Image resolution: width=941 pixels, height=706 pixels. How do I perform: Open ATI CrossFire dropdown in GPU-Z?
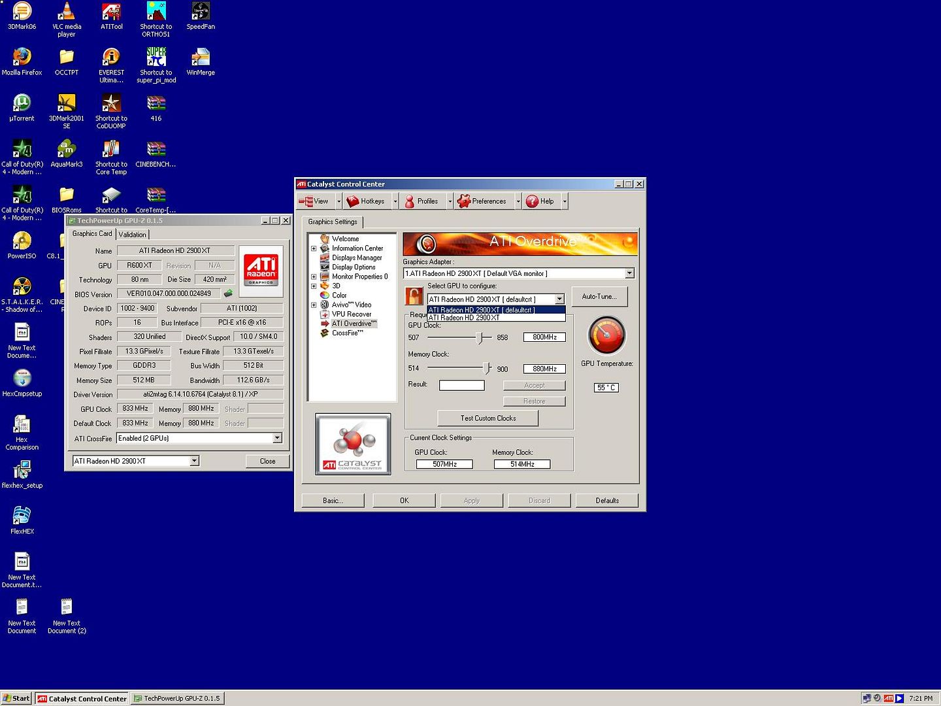277,438
